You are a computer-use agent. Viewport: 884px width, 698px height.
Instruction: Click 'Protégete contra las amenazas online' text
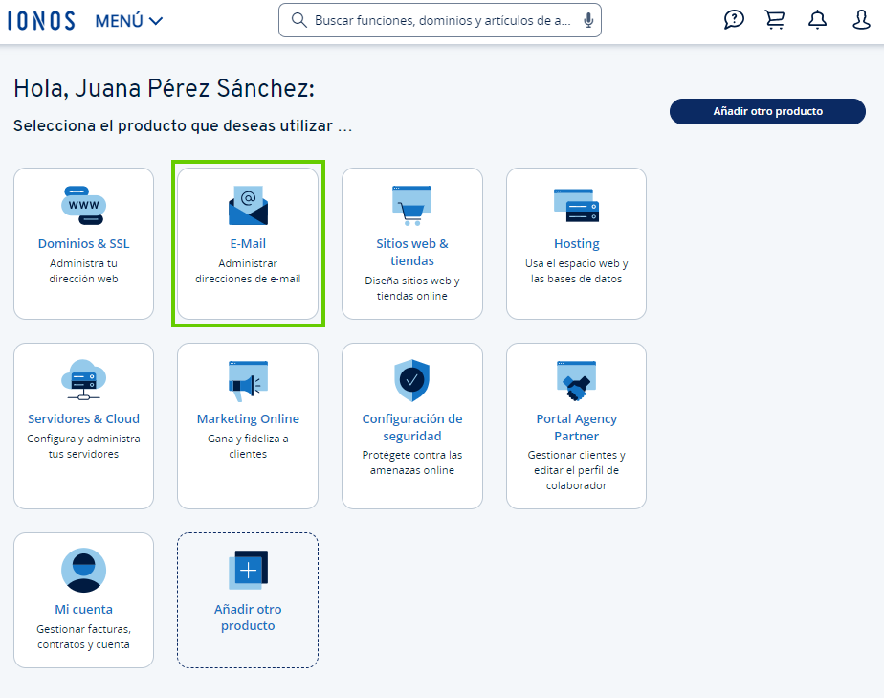(x=412, y=462)
